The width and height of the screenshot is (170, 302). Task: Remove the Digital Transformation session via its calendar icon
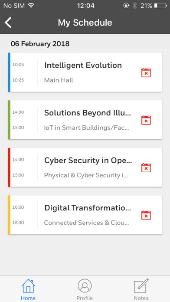146,215
